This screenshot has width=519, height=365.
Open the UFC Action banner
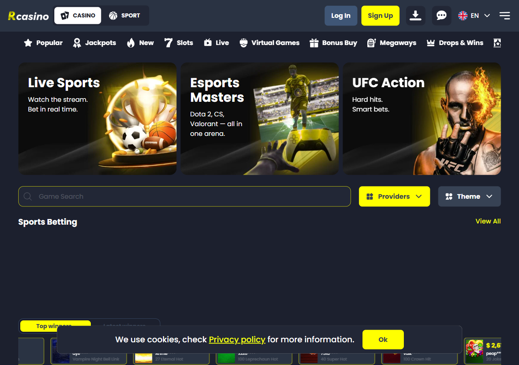pyautogui.click(x=422, y=119)
